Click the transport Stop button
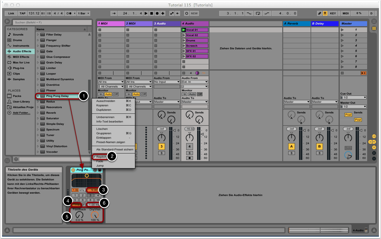This screenshot has width=381, height=239. (x=151, y=13)
